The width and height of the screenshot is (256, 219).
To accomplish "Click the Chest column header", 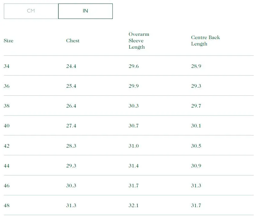I will click(73, 41).
